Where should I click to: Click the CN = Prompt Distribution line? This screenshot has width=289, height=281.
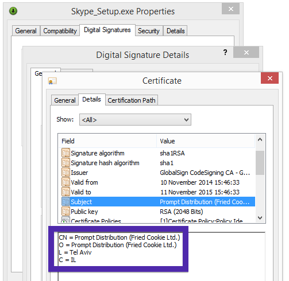(120, 237)
